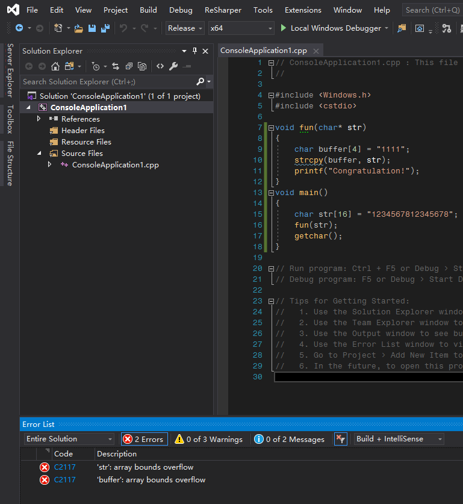Open the x64 platform dropdown
Viewport: 463px width, 504px height.
[x=241, y=28]
